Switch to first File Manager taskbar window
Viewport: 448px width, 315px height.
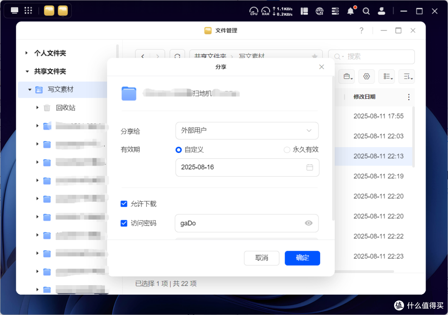tap(49, 11)
